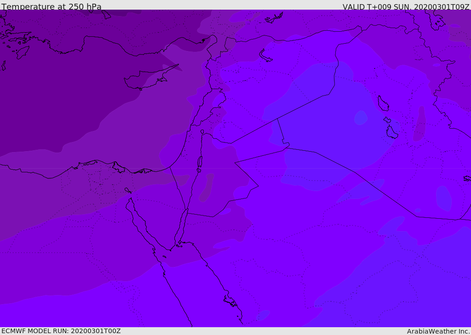Click the ECMWF MODEL RUN label

[61, 331]
